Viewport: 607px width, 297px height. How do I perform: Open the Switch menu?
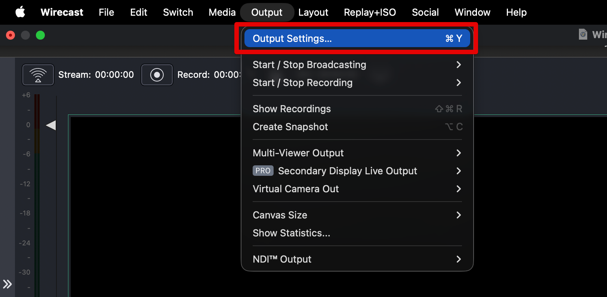click(x=178, y=12)
